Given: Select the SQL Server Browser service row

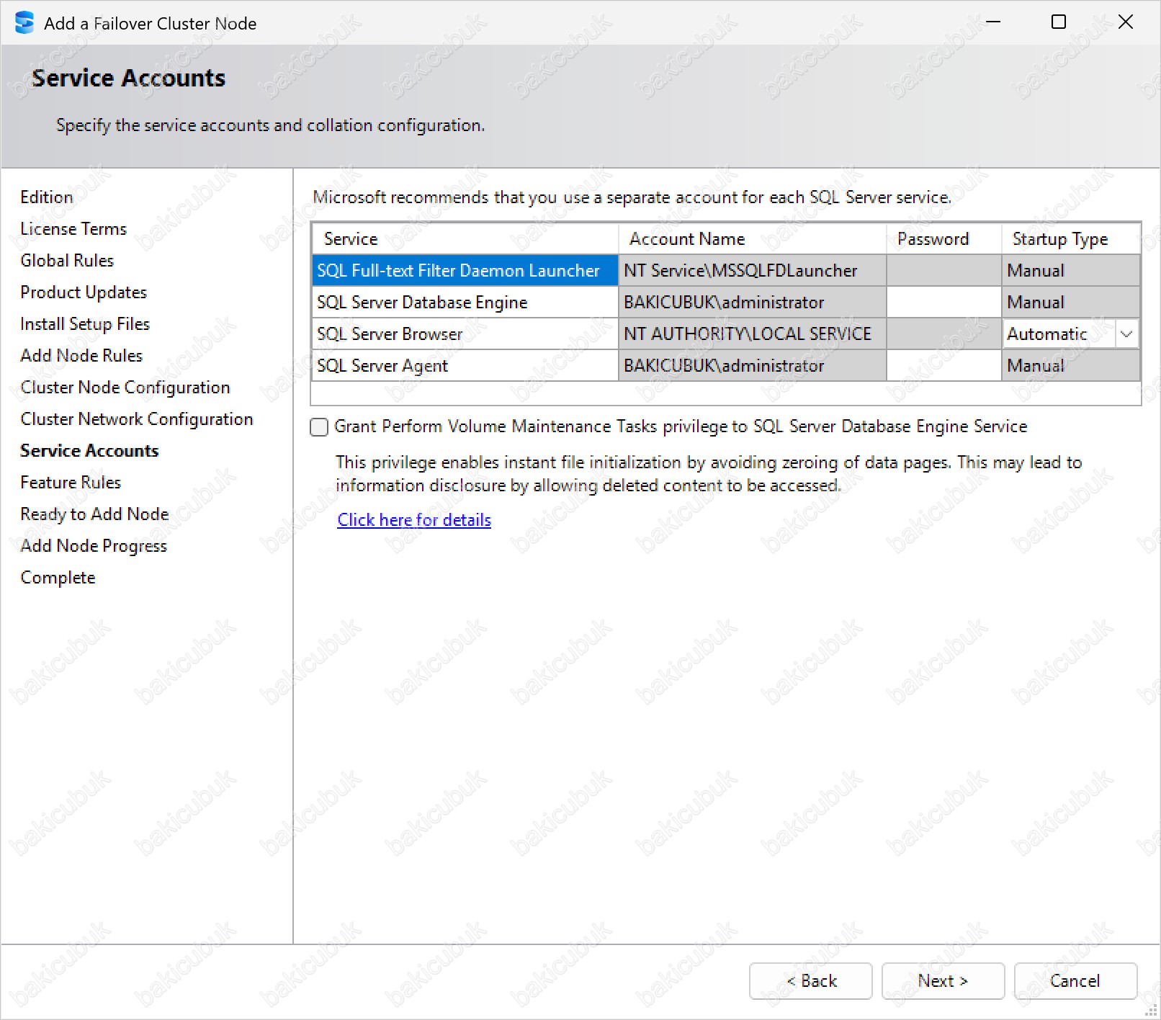Looking at the screenshot, I should tap(390, 334).
